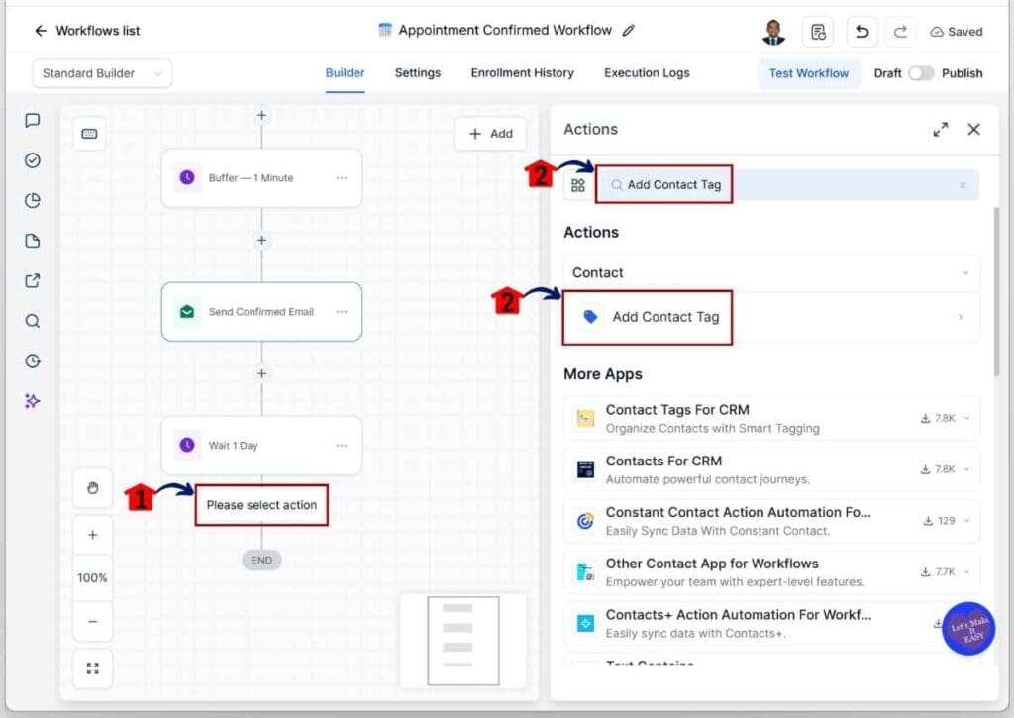Open options menu for Buffer step

tap(342, 178)
